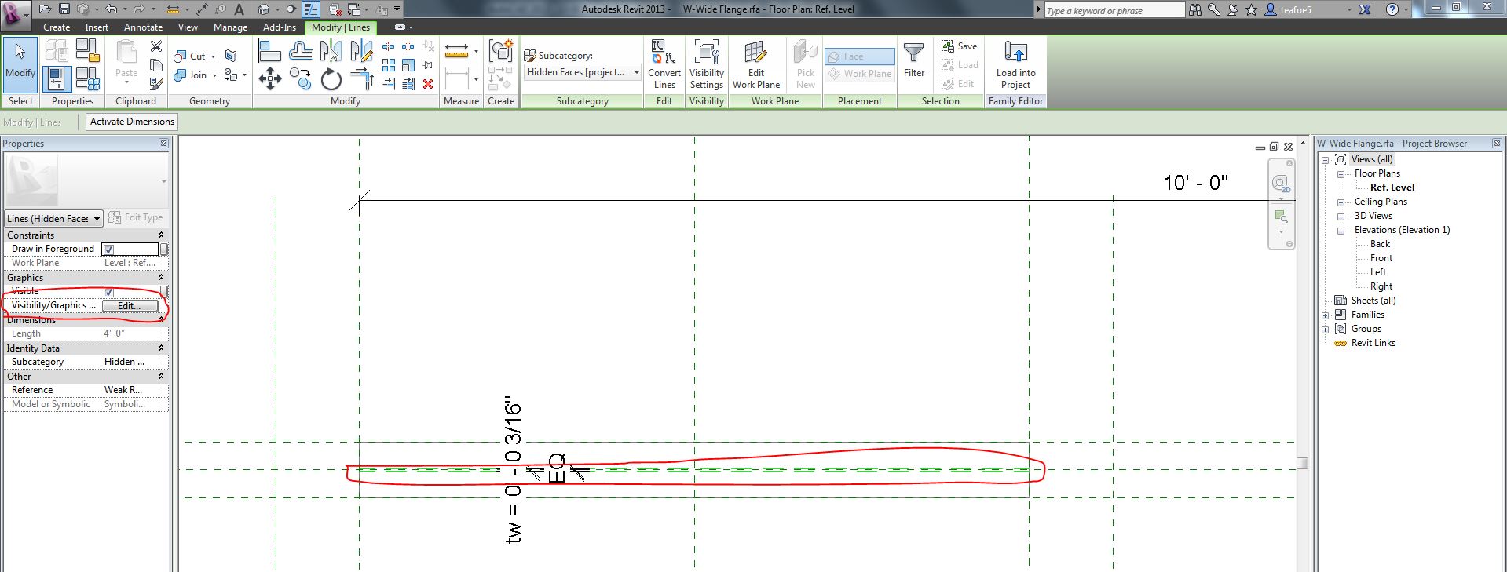Click the Undo arrow icon

pos(111,9)
